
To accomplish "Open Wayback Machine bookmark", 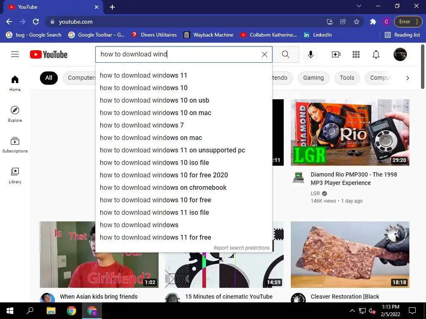I will click(209, 35).
